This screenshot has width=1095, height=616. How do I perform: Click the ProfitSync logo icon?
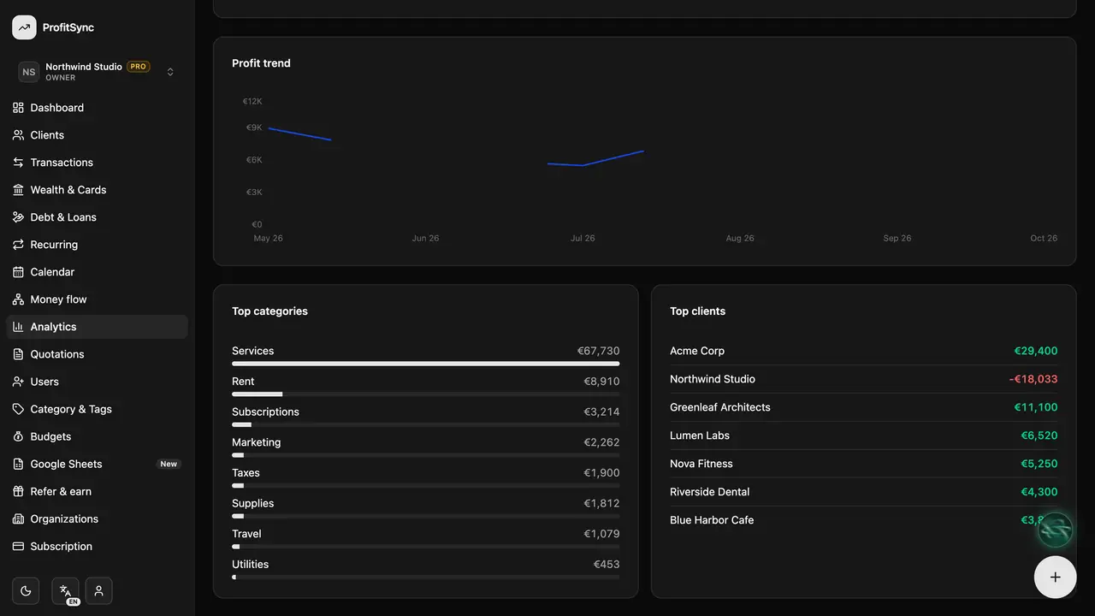pyautogui.click(x=24, y=27)
